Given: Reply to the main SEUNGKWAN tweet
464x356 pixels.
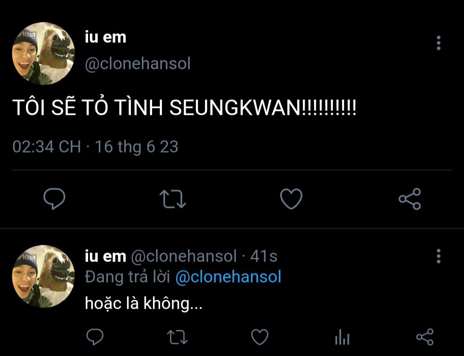Looking at the screenshot, I should click(x=55, y=199).
